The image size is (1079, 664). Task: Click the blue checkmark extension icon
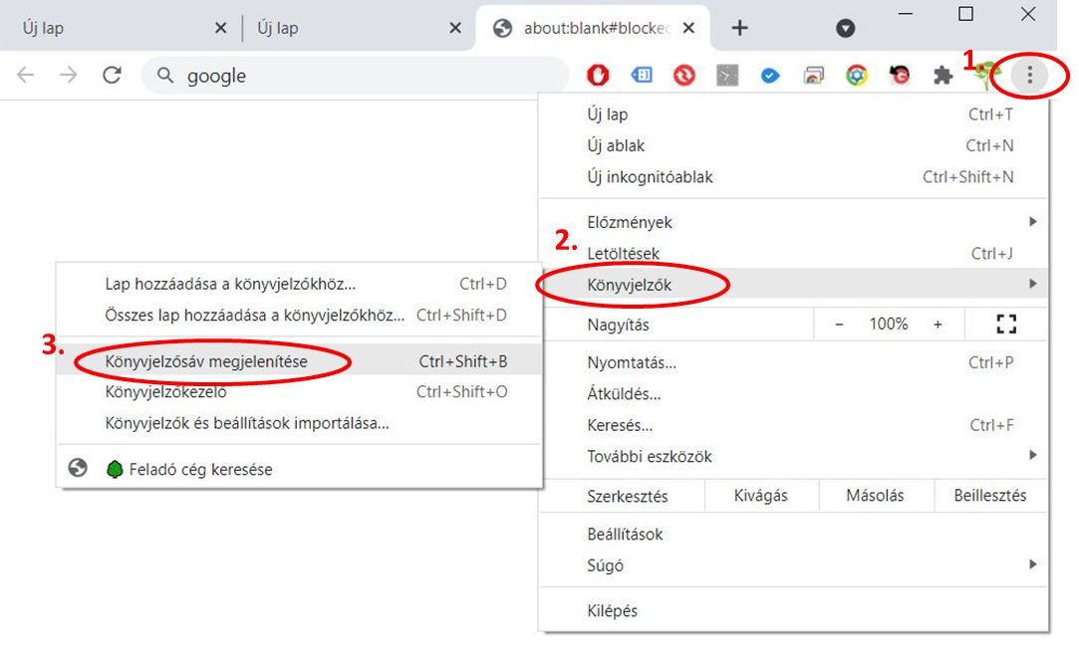click(770, 76)
